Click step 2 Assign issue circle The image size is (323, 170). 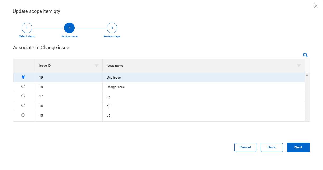click(69, 28)
